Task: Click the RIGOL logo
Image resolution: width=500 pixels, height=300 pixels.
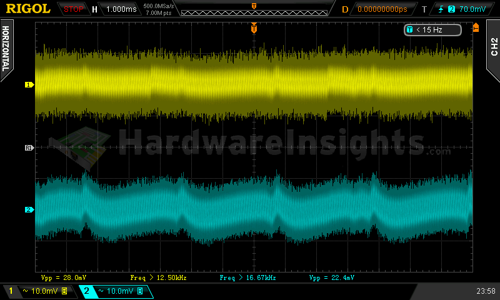Action: tap(28, 9)
